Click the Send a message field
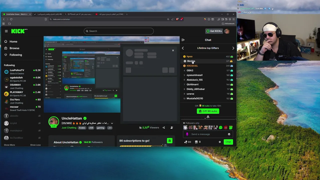The width and height of the screenshot is (320, 180). (208, 134)
